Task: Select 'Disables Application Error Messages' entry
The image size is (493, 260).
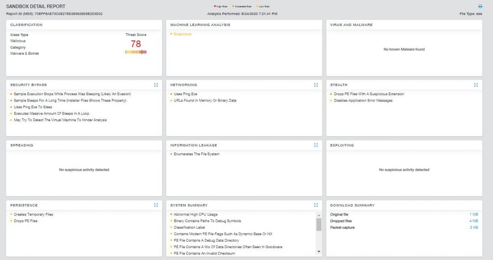Action: pyautogui.click(x=363, y=101)
